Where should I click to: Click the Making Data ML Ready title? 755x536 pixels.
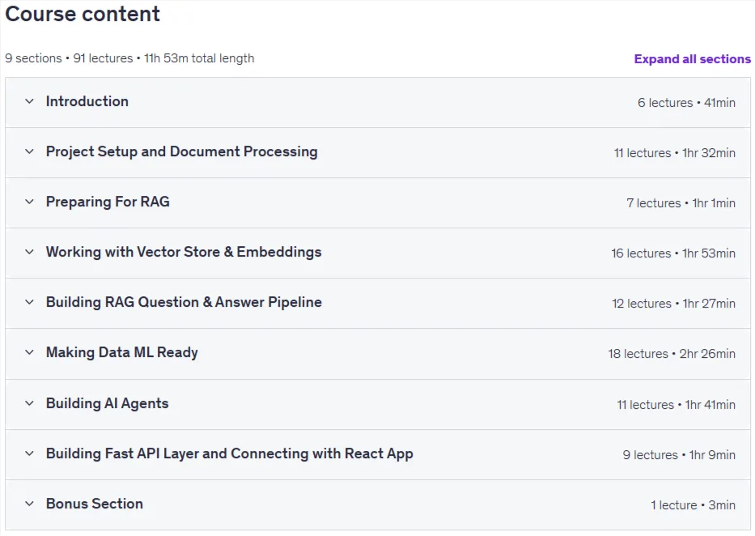(x=122, y=352)
